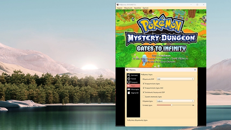
Task: Click the app icon in the Ρυθμίσεις title bar
Action: pyautogui.click(x=127, y=70)
